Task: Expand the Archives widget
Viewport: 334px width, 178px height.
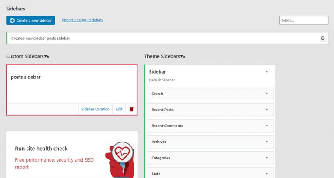Action: [267, 142]
